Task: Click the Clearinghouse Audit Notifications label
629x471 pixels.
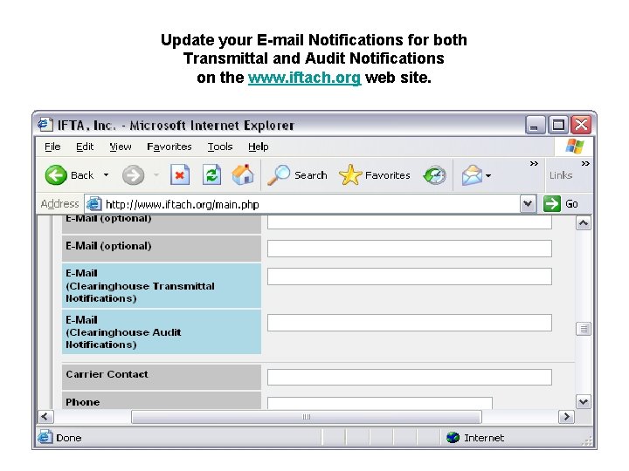Action: pos(162,332)
